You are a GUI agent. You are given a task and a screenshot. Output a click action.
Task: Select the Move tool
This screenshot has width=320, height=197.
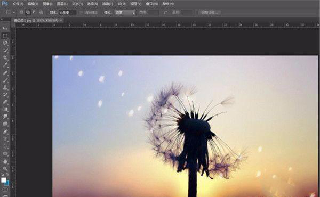(5, 28)
